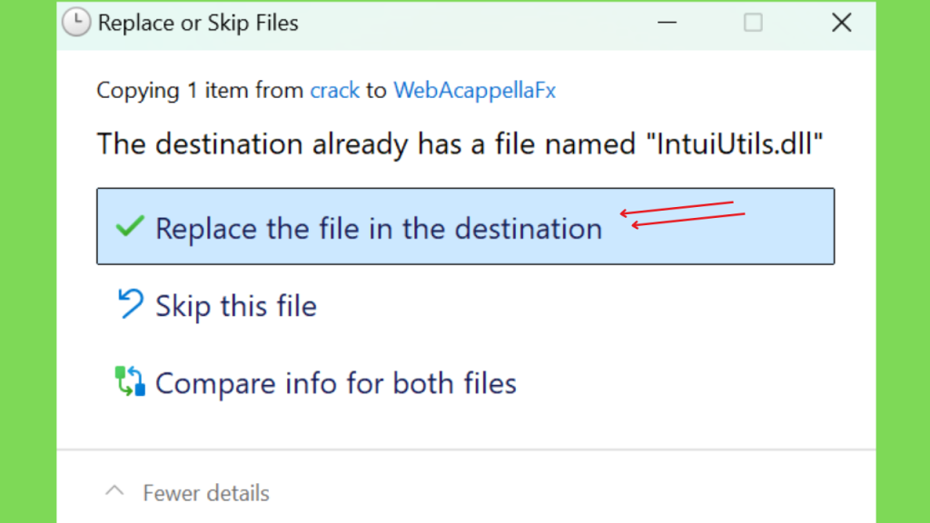Click the green checkmark icon
This screenshot has width=930, height=523.
(130, 226)
